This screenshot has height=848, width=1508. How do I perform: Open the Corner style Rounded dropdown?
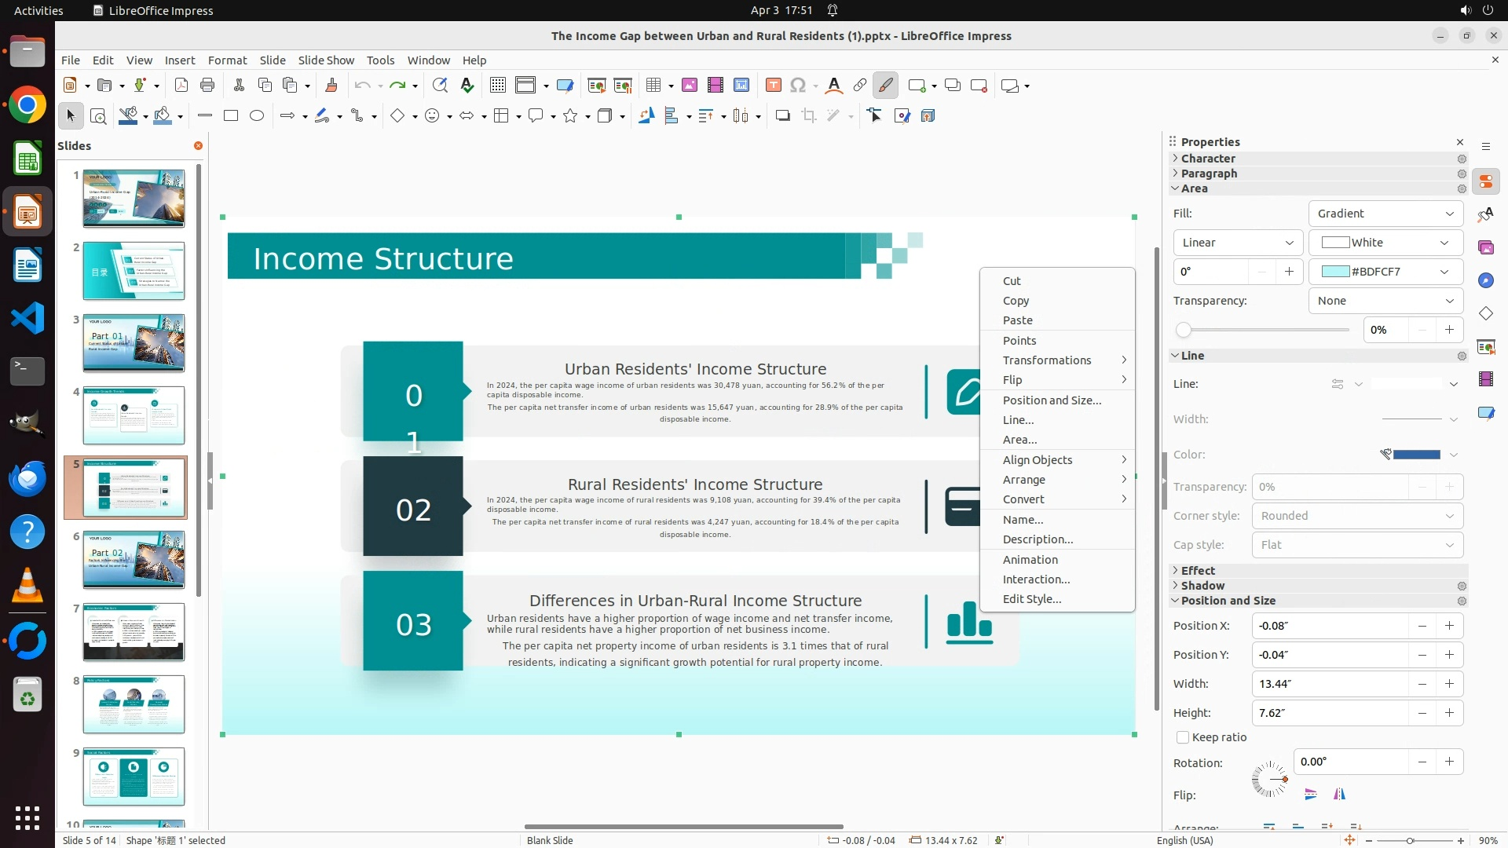click(1357, 516)
